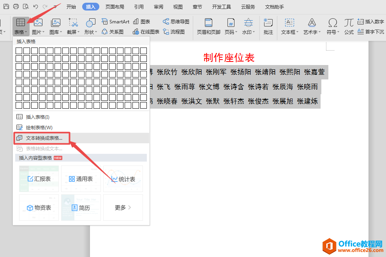Open 更多 content table templates
386x257 pixels.
click(x=123, y=208)
